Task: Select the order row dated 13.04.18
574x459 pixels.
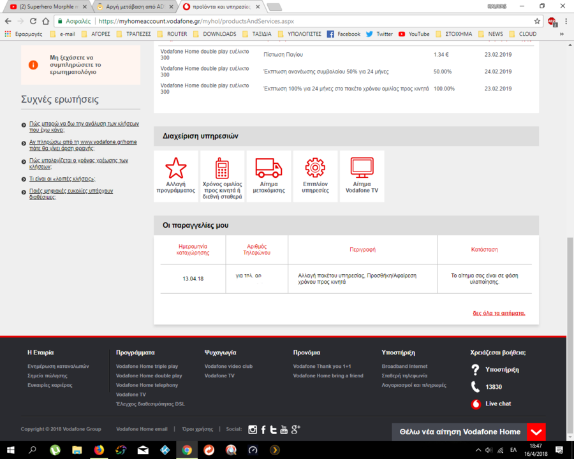Action: coord(346,279)
